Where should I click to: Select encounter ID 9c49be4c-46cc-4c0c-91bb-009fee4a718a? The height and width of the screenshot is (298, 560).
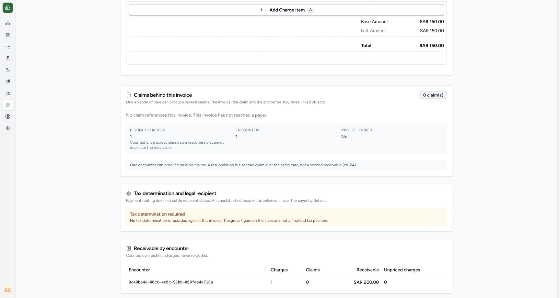[171, 282]
